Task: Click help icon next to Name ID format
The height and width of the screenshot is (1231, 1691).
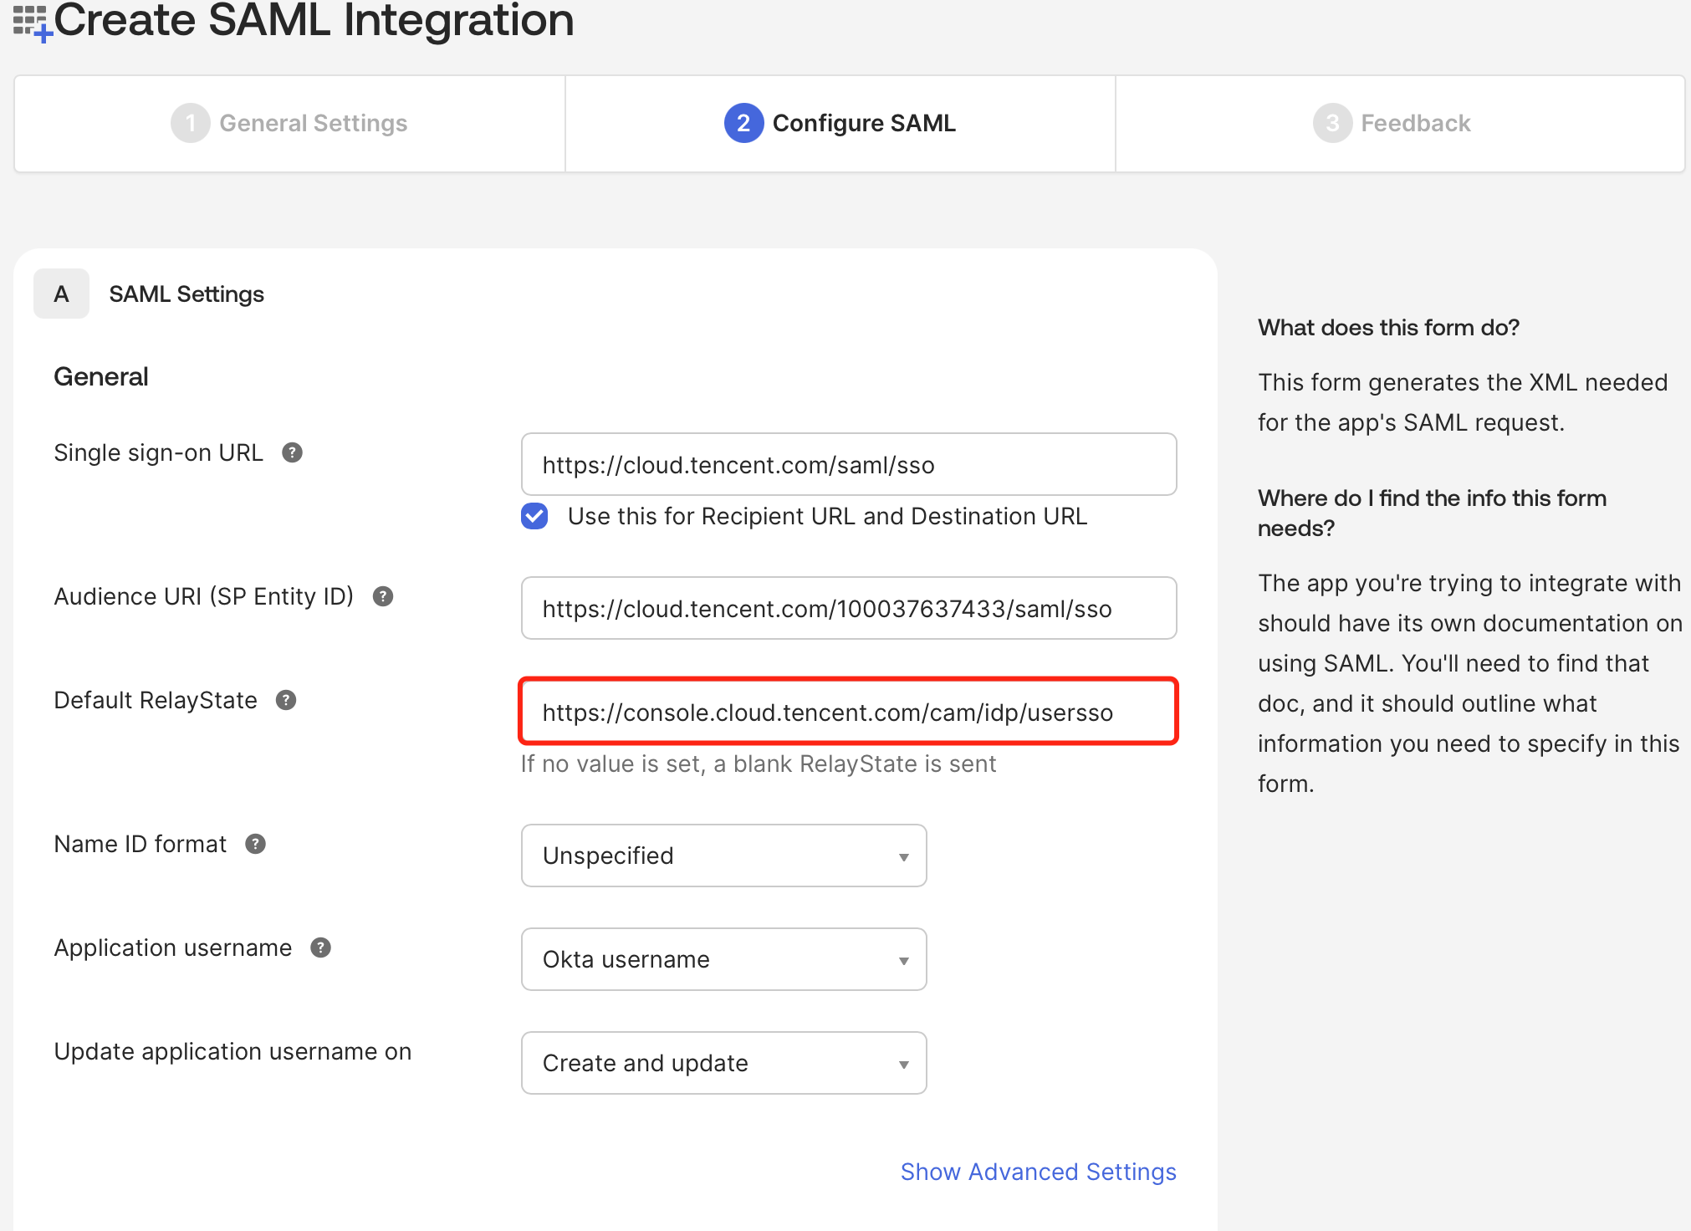Action: (255, 844)
